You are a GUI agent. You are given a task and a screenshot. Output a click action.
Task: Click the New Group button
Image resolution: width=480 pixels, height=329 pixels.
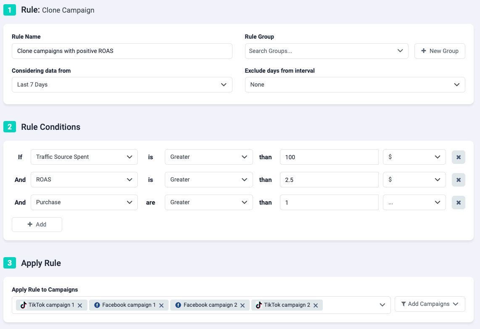440,51
